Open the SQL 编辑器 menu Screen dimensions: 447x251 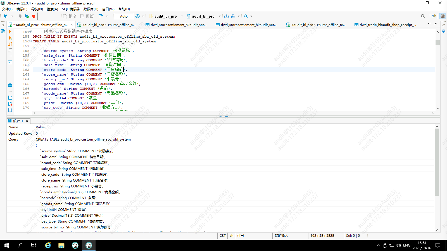click(x=71, y=9)
